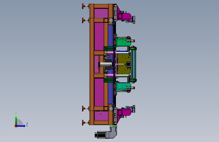Select the gray right-angle gearbox beside the motor
The image size is (219, 142).
tap(112, 133)
